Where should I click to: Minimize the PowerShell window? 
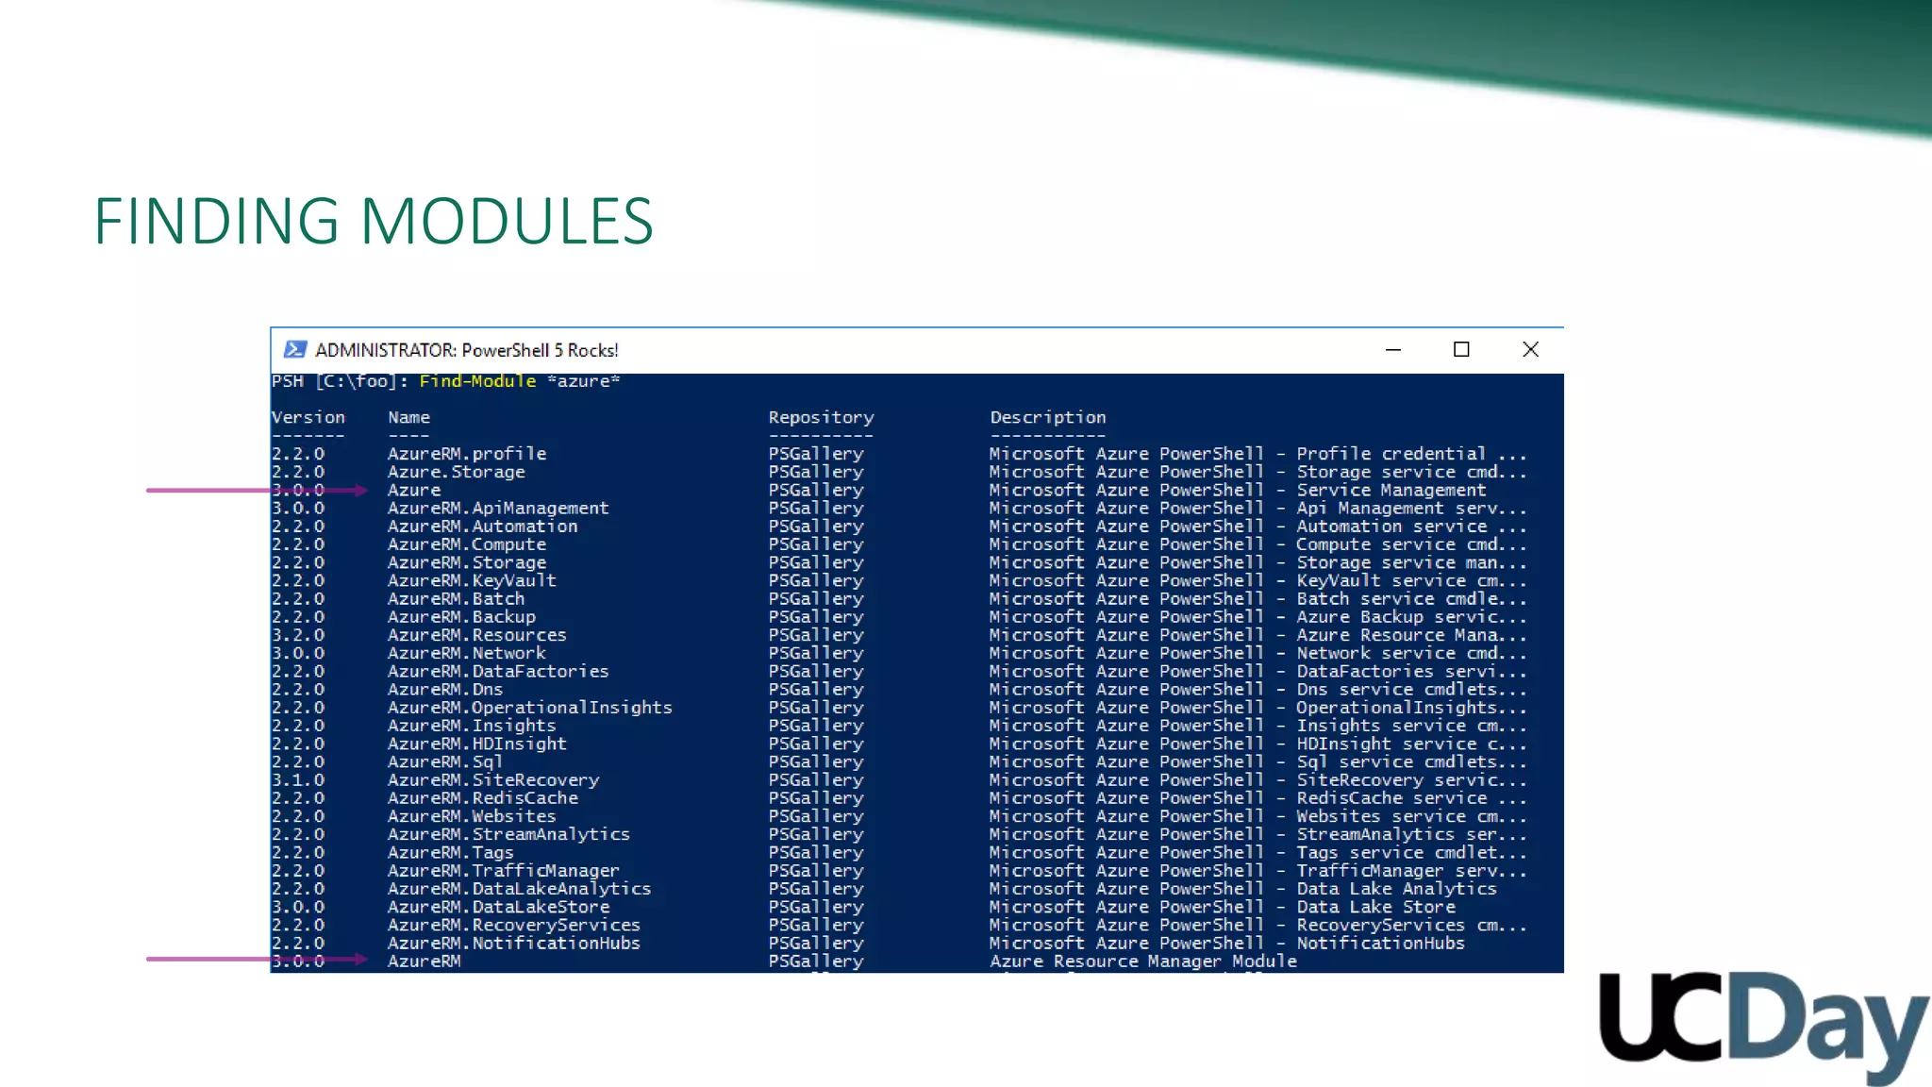point(1393,349)
